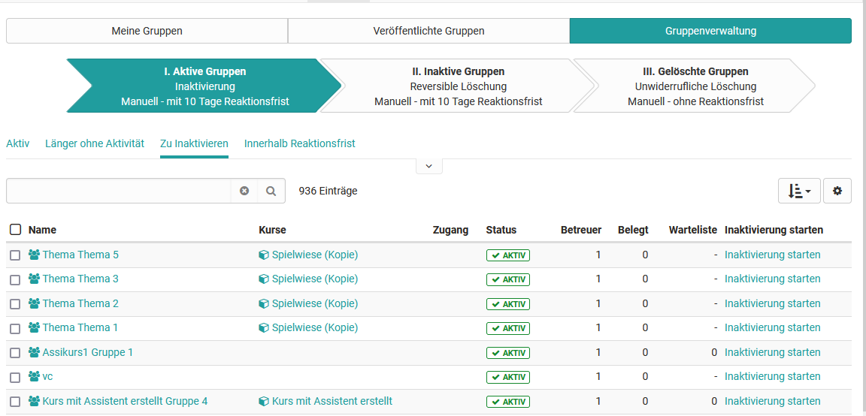This screenshot has width=866, height=416.
Task: Sort the table by Name column header
Action: click(x=42, y=230)
